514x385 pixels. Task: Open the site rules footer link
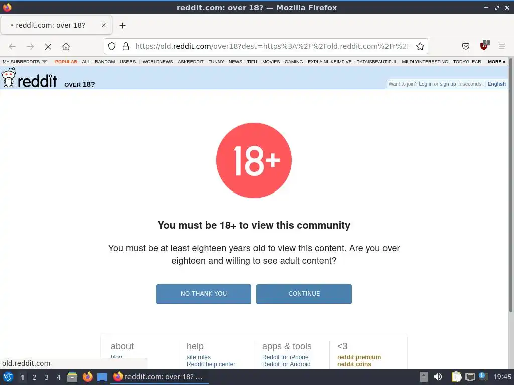[199, 357]
